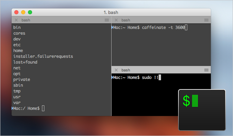
Task: Click the iTerm terminal app icon
Action: point(202,110)
